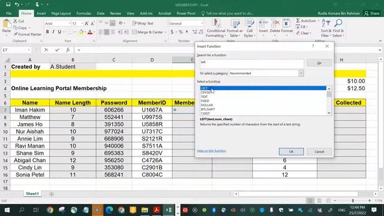The width and height of the screenshot is (384, 216).
Task: Open the Windows Start menu
Action: [x=7, y=210]
